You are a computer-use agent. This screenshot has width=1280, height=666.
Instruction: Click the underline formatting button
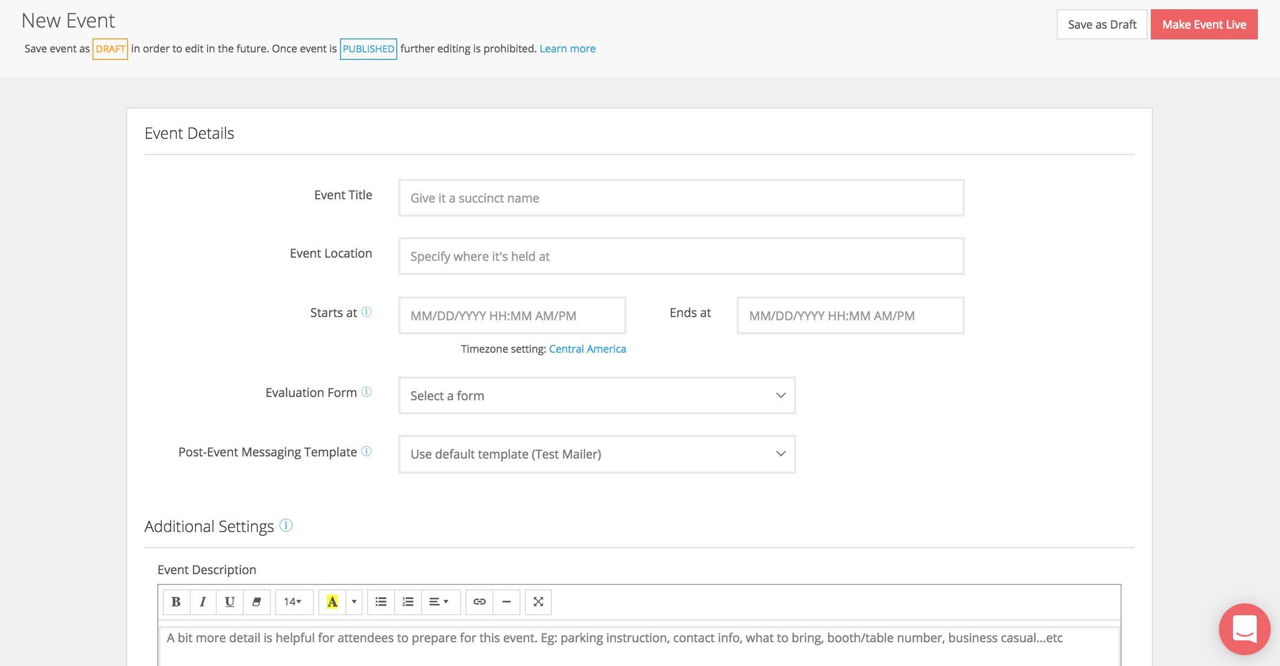click(230, 602)
